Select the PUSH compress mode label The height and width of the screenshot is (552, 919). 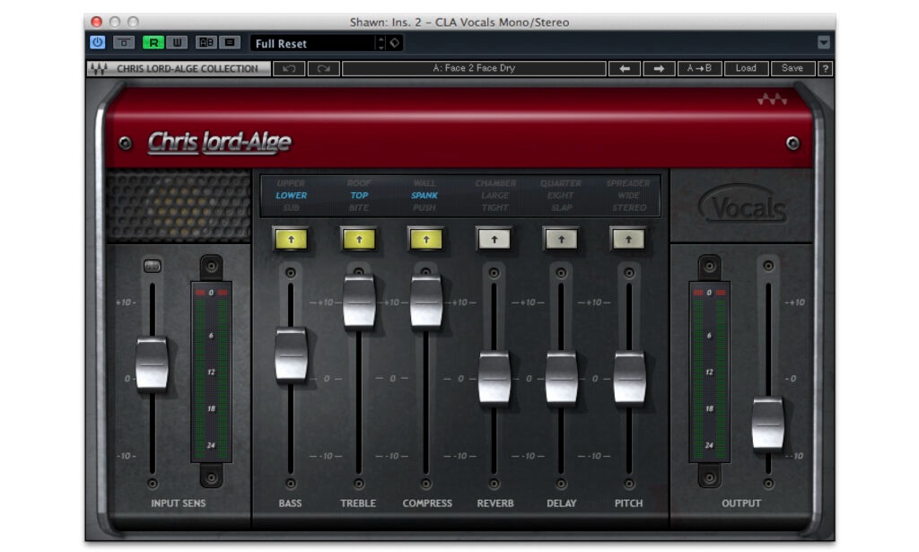(x=424, y=208)
